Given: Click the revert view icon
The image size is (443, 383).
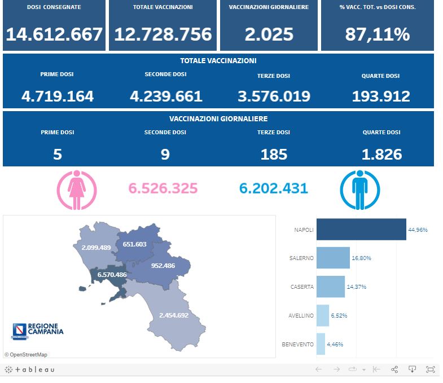Looking at the screenshot, I should click(376, 369).
